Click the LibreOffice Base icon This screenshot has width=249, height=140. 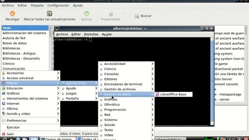click(157, 94)
